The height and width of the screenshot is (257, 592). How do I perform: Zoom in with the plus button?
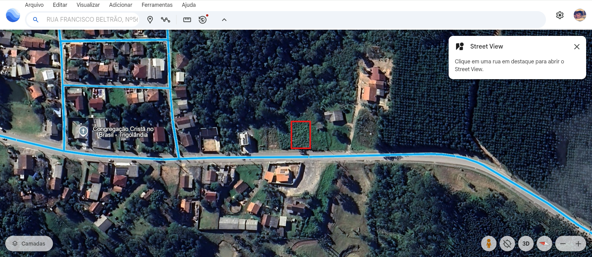pos(578,244)
